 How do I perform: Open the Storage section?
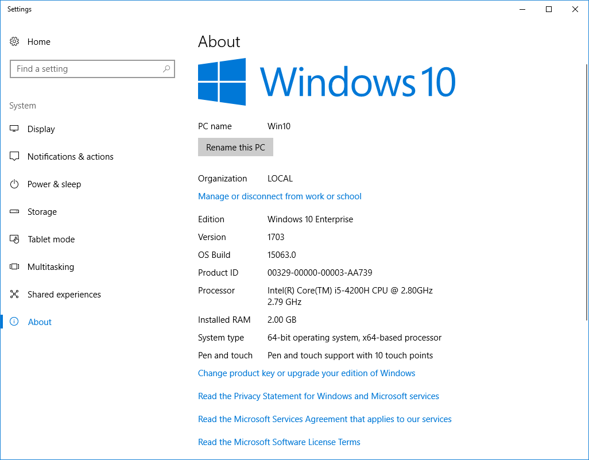pos(42,212)
